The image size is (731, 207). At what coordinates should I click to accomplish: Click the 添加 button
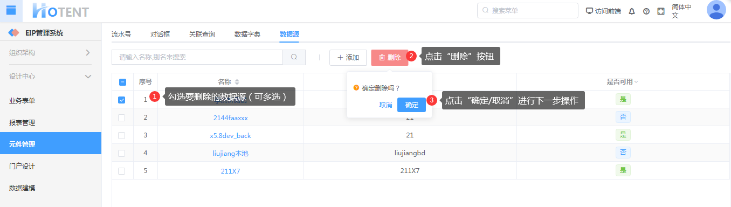pyautogui.click(x=348, y=58)
